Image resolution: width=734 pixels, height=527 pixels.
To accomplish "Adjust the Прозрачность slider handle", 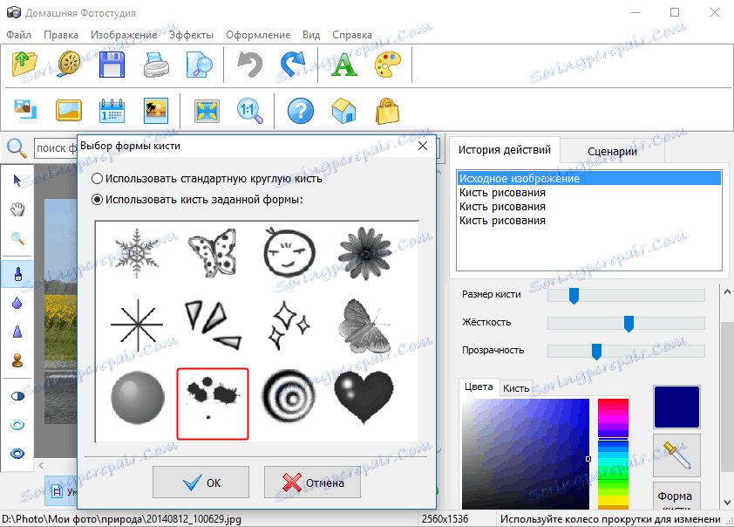I will pos(596,352).
